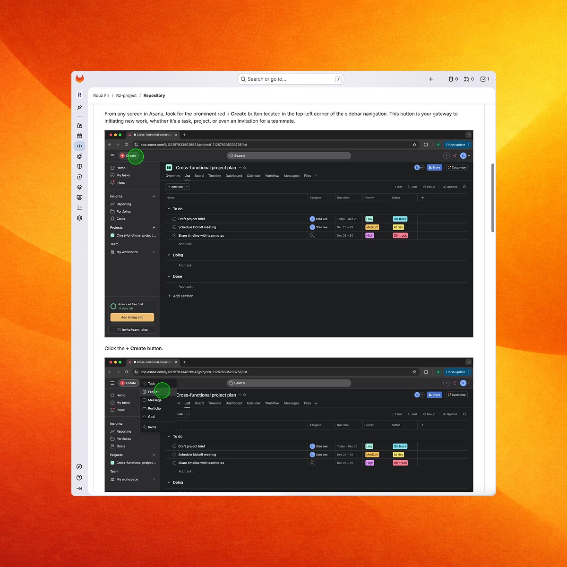
Task: Go to Rouz Fir breadcrumb
Action: click(x=101, y=95)
